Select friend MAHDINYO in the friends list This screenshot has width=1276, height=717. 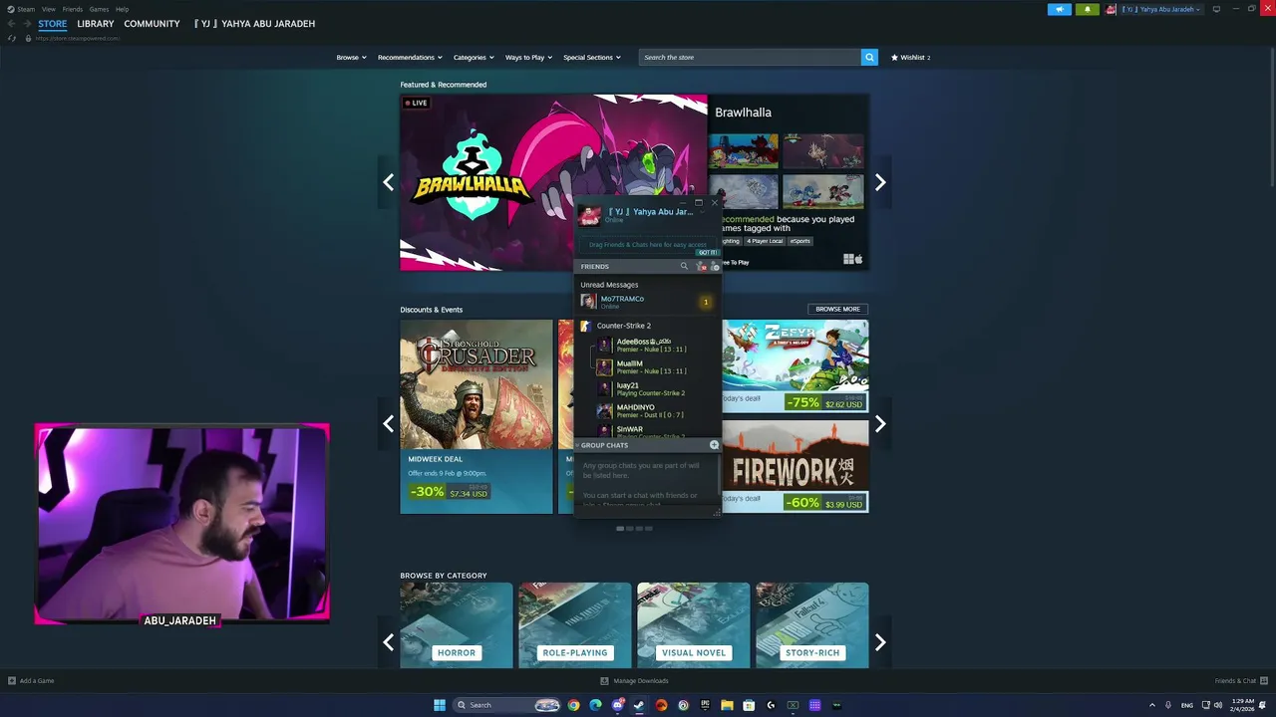[x=646, y=410]
